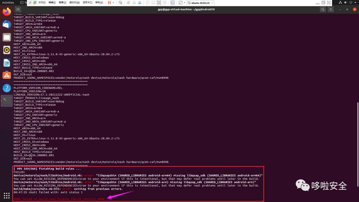
Task: Enter VMware full screen mode
Action: (x=159, y=3)
